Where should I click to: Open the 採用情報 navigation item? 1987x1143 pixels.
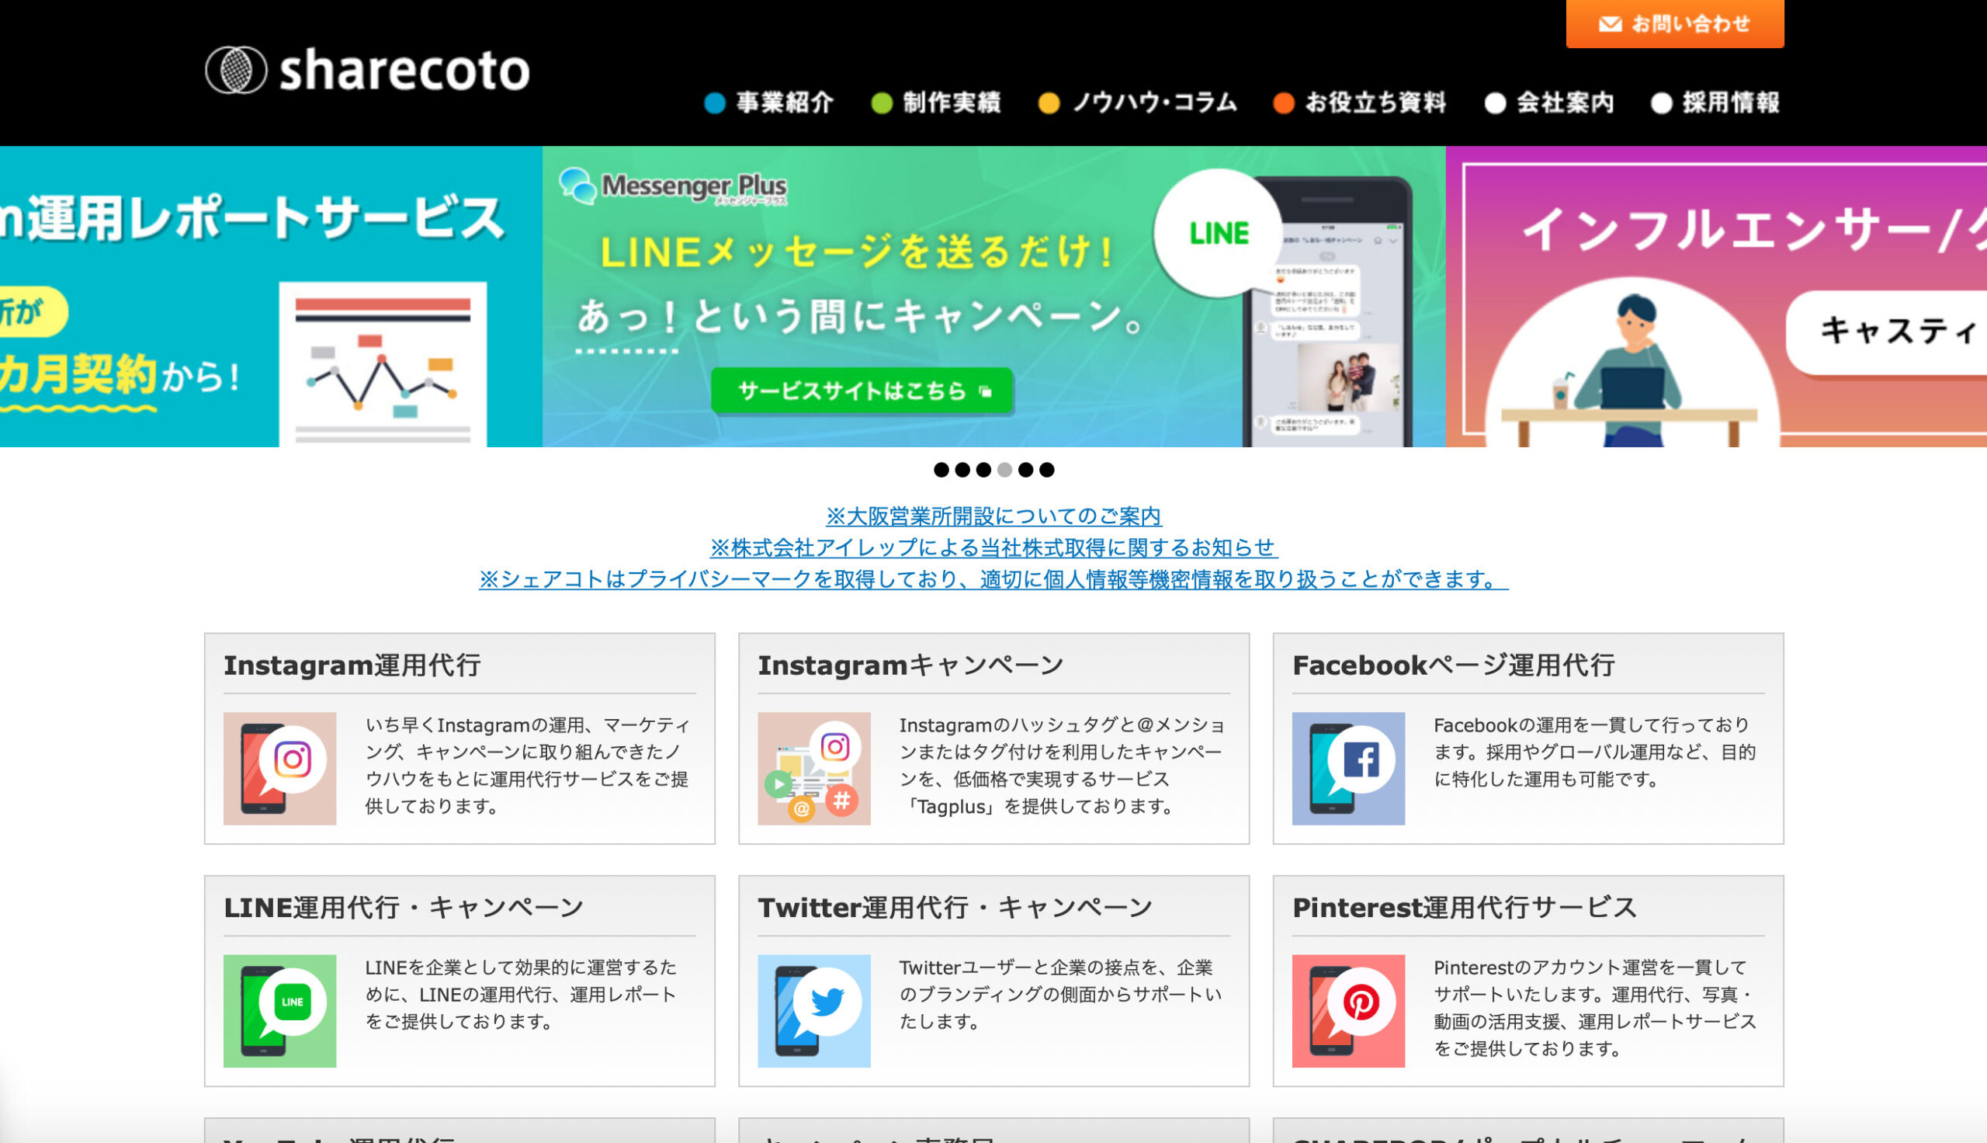click(x=1715, y=102)
